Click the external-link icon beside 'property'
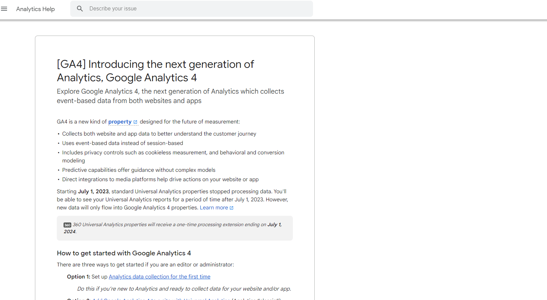This screenshot has height=300, width=547. coord(135,122)
